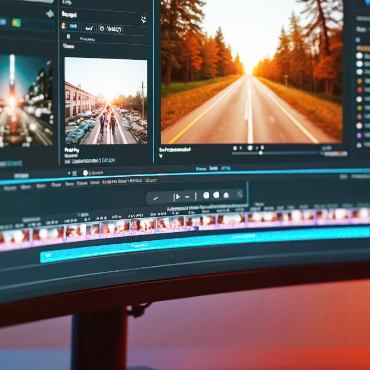This screenshot has height=370, width=370.
Task: Select the red color dot in the right panel
Action: 359,90
